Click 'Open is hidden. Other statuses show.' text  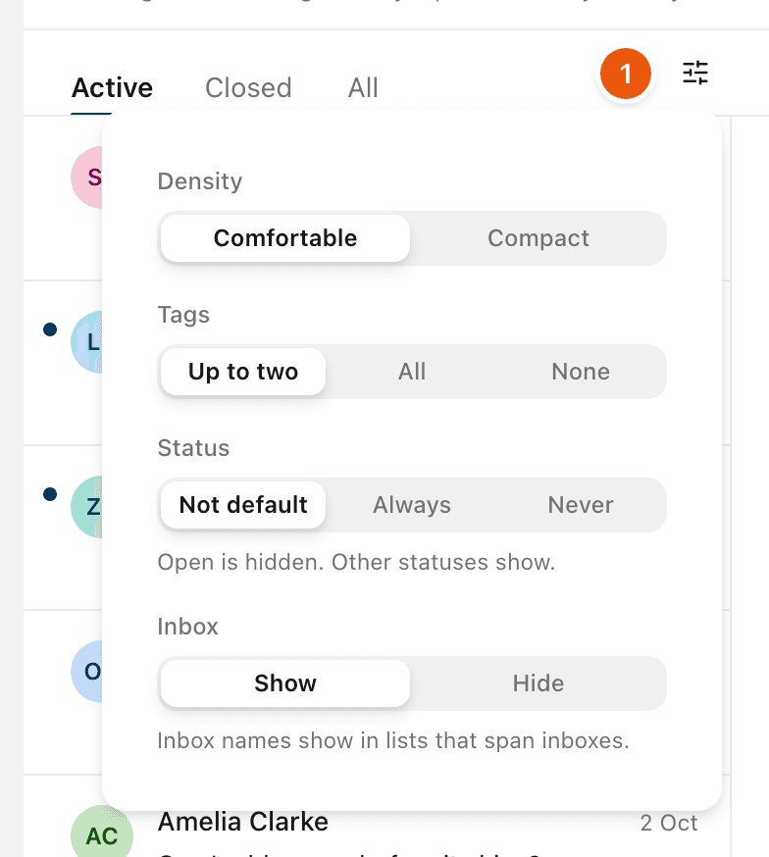pyautogui.click(x=356, y=563)
